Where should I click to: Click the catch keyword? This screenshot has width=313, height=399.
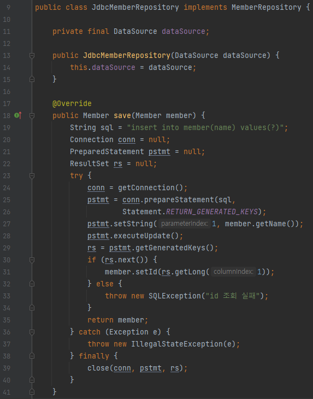89,332
